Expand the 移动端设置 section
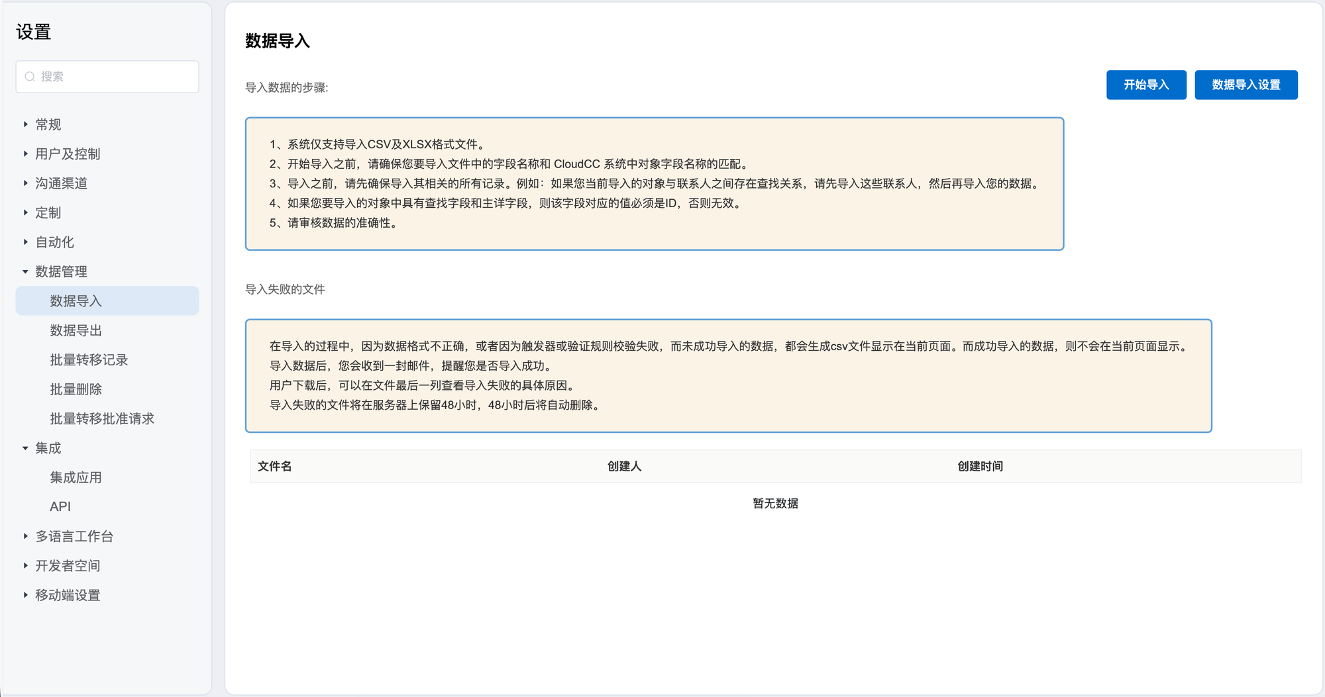 point(25,595)
